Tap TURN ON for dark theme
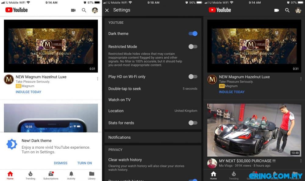 pos(84,163)
